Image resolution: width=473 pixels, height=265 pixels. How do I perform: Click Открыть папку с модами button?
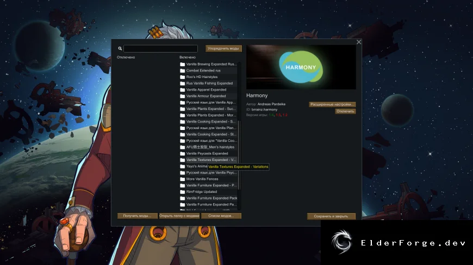point(179,216)
